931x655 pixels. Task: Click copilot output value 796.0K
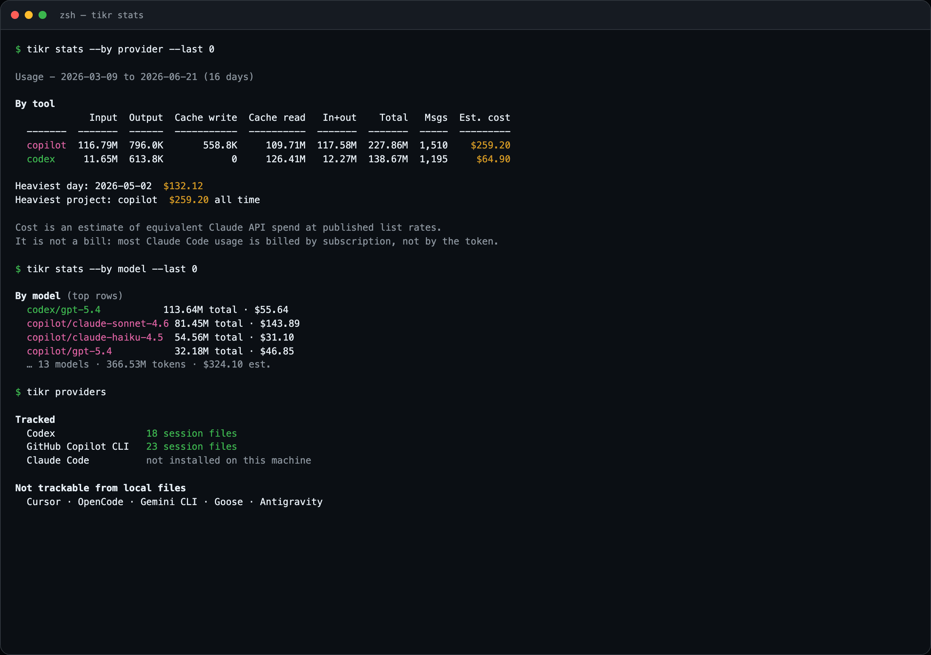tap(146, 145)
